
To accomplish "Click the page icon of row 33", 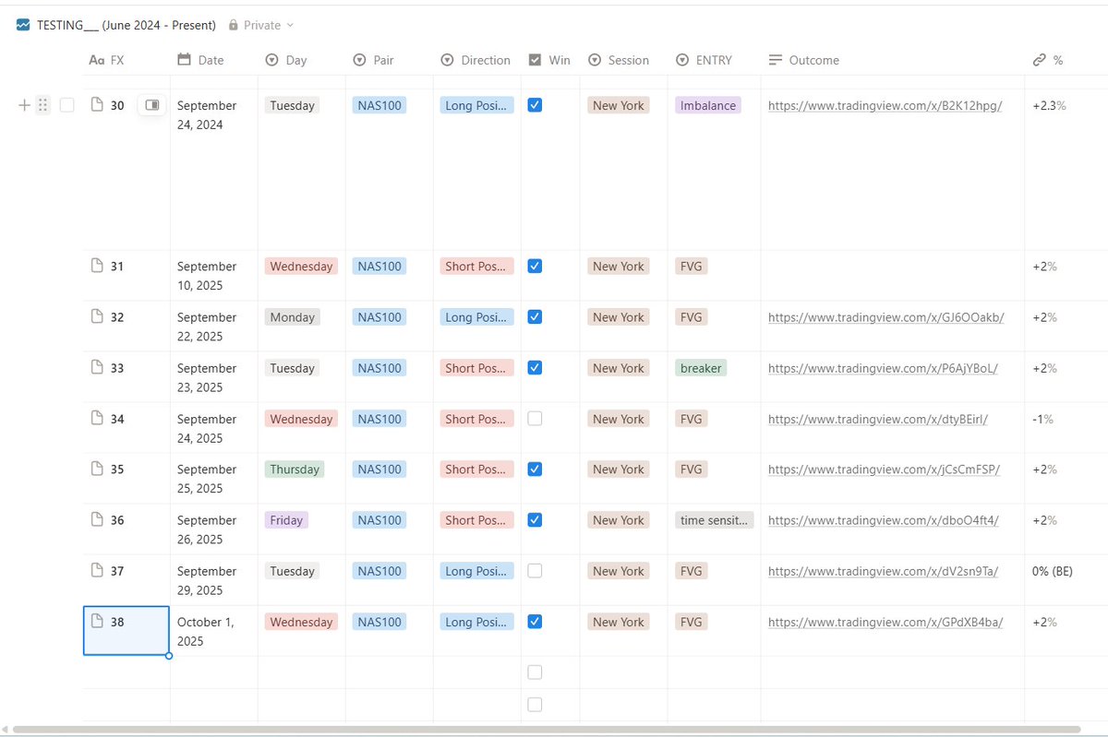I will (x=97, y=367).
